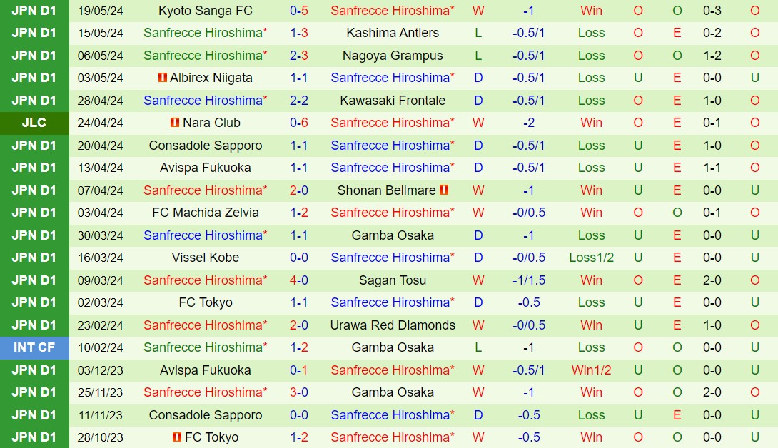
Task: Click the red card icon beside Albirex Niigata
Action: point(163,78)
